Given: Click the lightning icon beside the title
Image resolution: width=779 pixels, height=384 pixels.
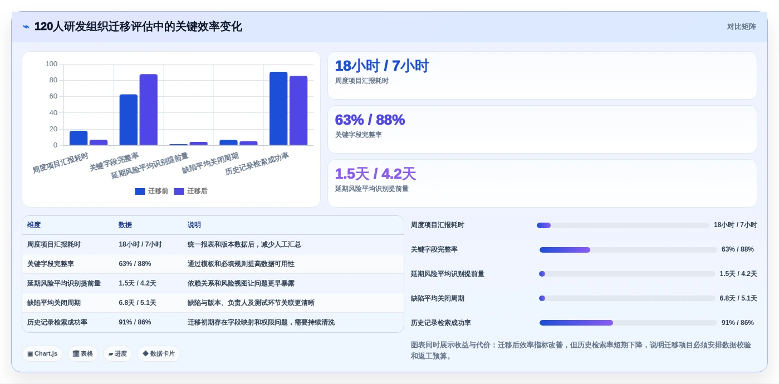Looking at the screenshot, I should [x=26, y=27].
